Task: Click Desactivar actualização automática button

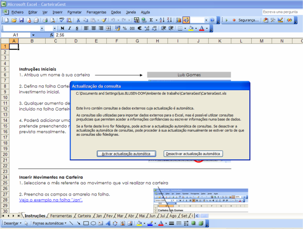Action: pos(193,154)
